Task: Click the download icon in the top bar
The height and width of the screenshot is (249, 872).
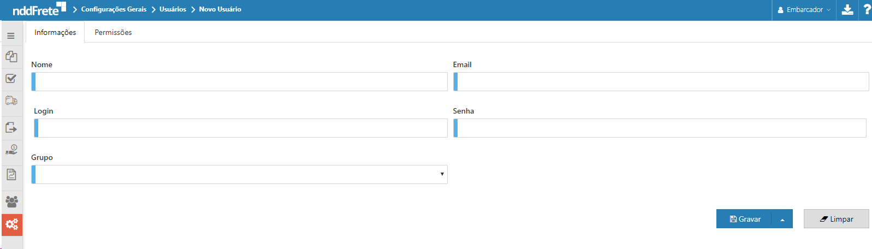Action: (x=847, y=10)
